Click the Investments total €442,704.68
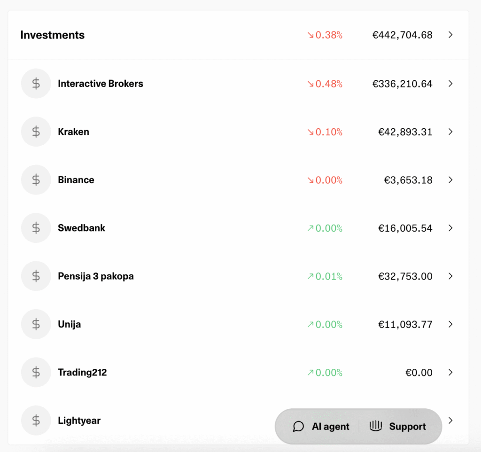 [x=402, y=35]
